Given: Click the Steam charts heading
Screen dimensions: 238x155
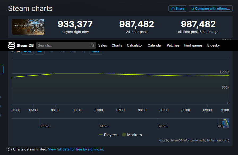Looking at the screenshot, I should 30,8.
